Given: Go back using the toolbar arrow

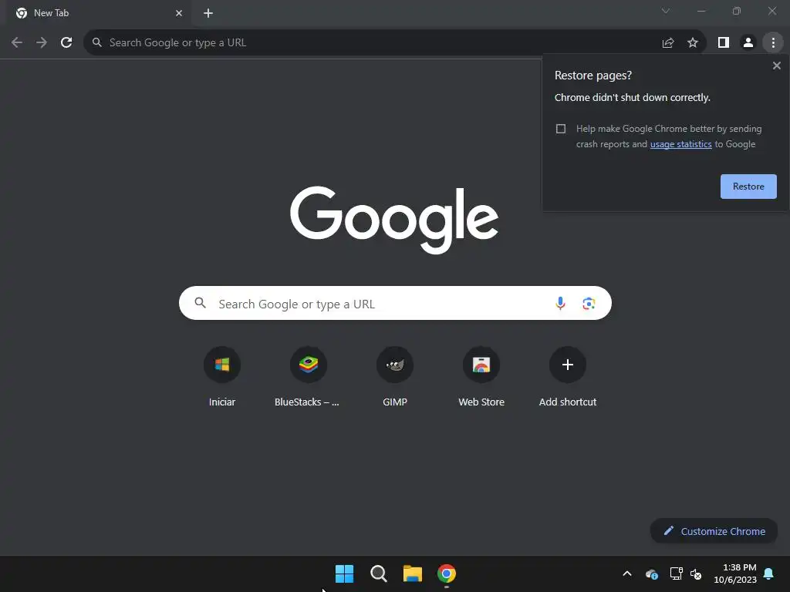Looking at the screenshot, I should click(x=17, y=43).
